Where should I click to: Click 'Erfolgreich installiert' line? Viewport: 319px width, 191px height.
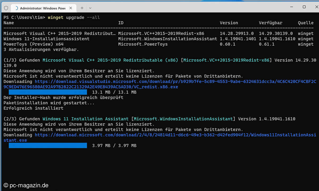click(x=33, y=108)
